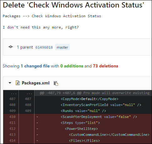
Task: Copy the Packages.xml file path icon
Action: pyautogui.click(x=56, y=83)
